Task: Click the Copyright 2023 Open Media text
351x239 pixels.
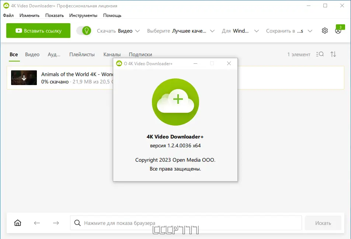Action: click(175, 160)
